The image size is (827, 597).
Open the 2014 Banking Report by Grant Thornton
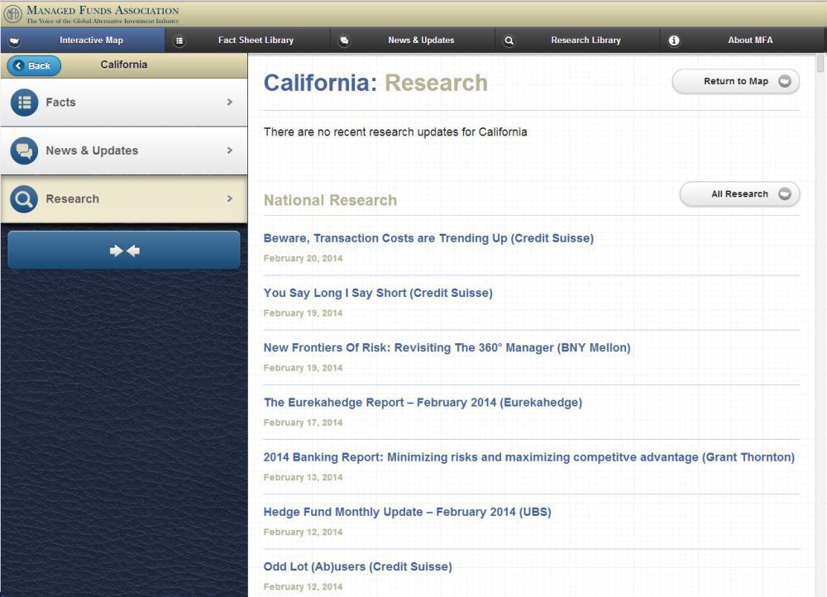[529, 457]
